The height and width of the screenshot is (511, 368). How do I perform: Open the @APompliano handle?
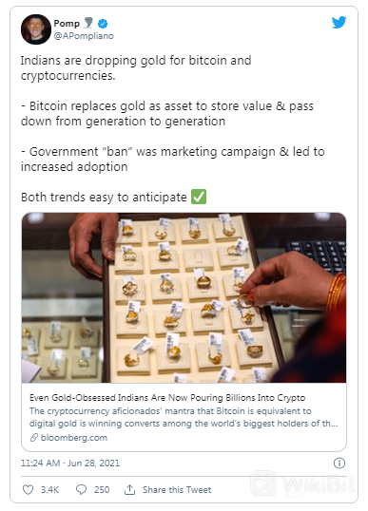(84, 36)
